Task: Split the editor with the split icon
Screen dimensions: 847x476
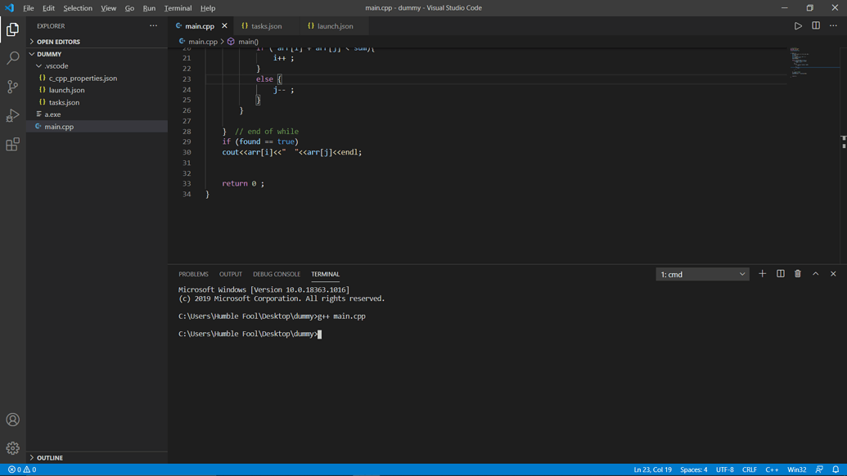Action: (815, 25)
